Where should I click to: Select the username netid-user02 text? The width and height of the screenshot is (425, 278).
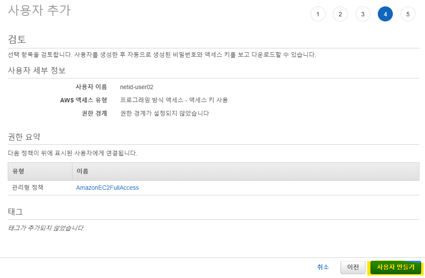click(x=137, y=87)
